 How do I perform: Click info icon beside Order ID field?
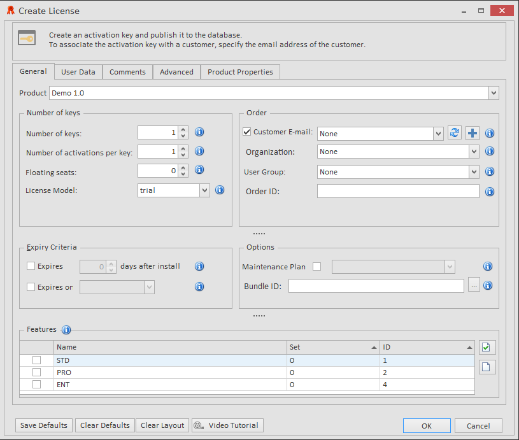[489, 192]
